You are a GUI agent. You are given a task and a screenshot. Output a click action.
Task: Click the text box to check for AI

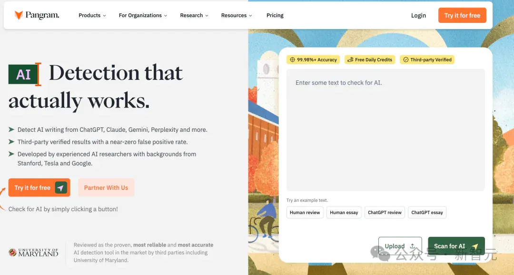tap(385, 130)
